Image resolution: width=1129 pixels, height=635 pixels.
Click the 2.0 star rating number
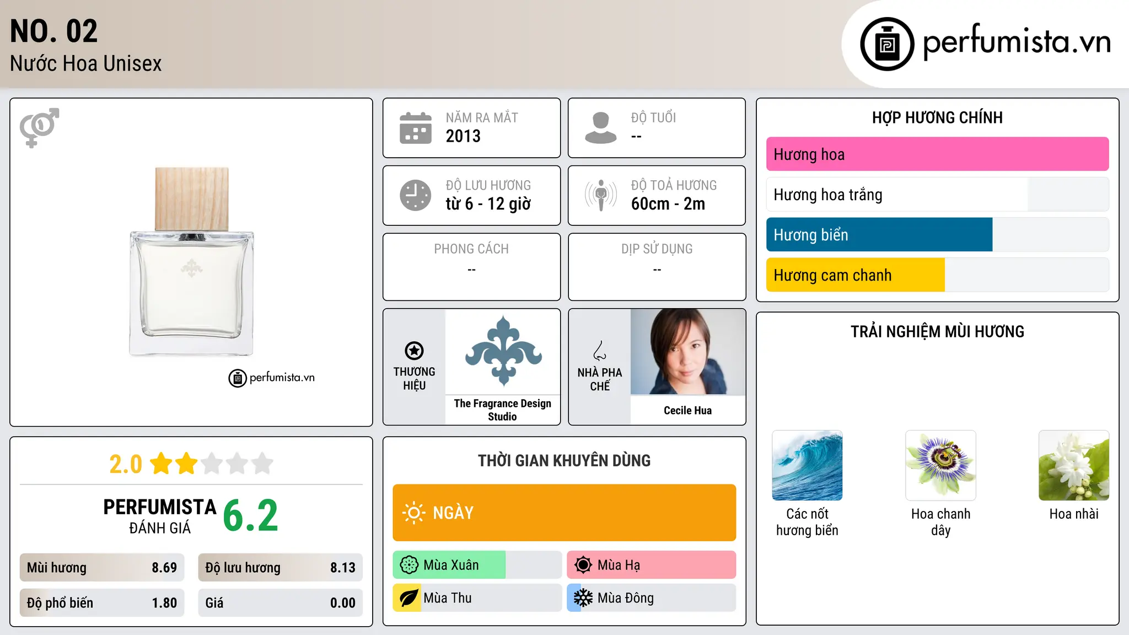click(x=126, y=464)
